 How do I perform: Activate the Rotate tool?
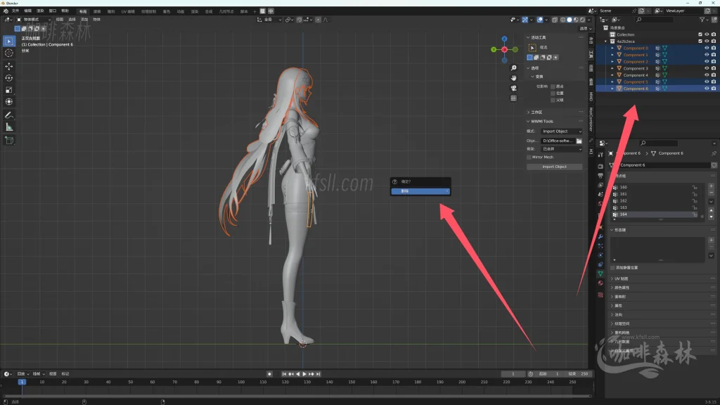(8, 78)
